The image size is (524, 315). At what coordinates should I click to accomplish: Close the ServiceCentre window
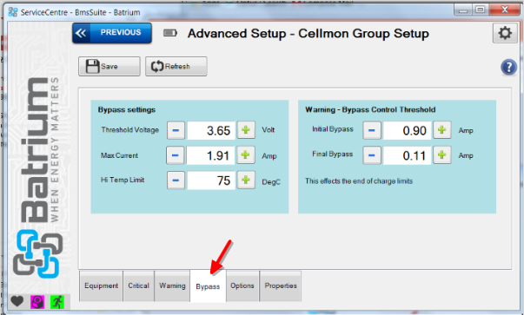click(x=505, y=10)
